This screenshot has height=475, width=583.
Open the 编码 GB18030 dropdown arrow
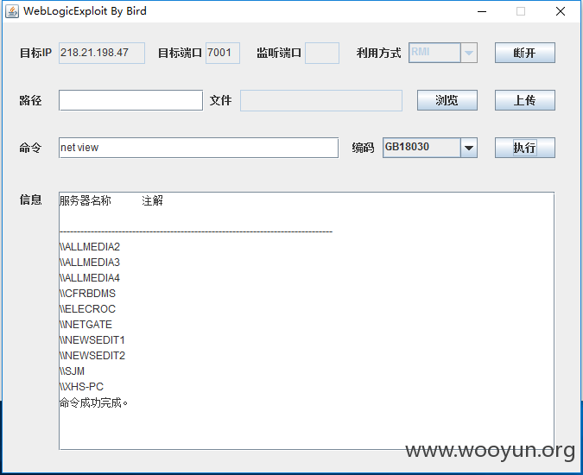click(469, 148)
